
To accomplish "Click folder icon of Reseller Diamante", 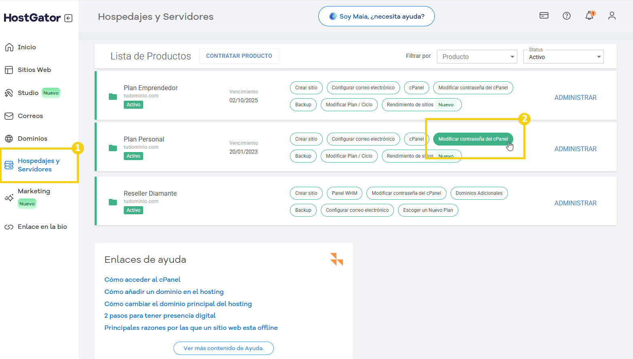I will pos(113,202).
